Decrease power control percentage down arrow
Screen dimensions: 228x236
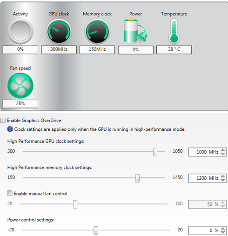pos(223,232)
